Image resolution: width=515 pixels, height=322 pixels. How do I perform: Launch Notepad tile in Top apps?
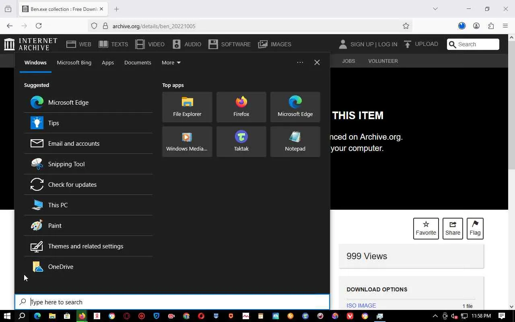point(295,142)
